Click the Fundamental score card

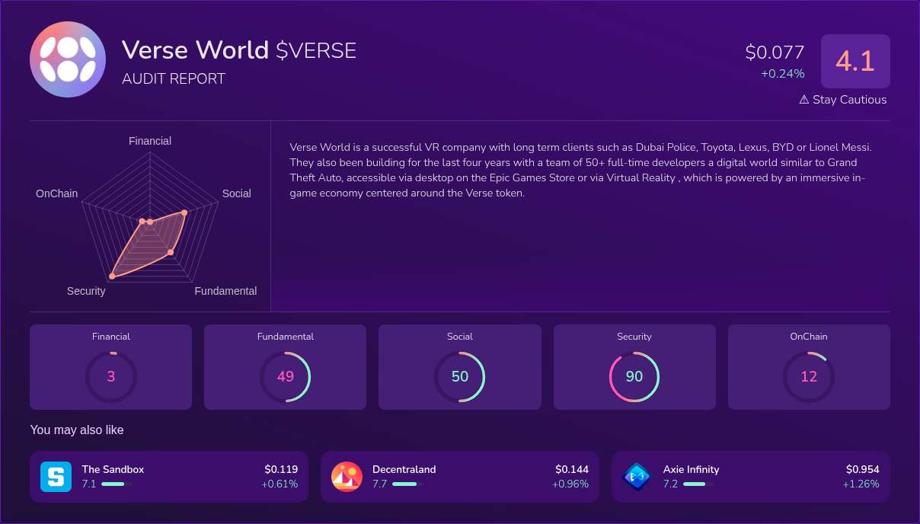point(285,366)
